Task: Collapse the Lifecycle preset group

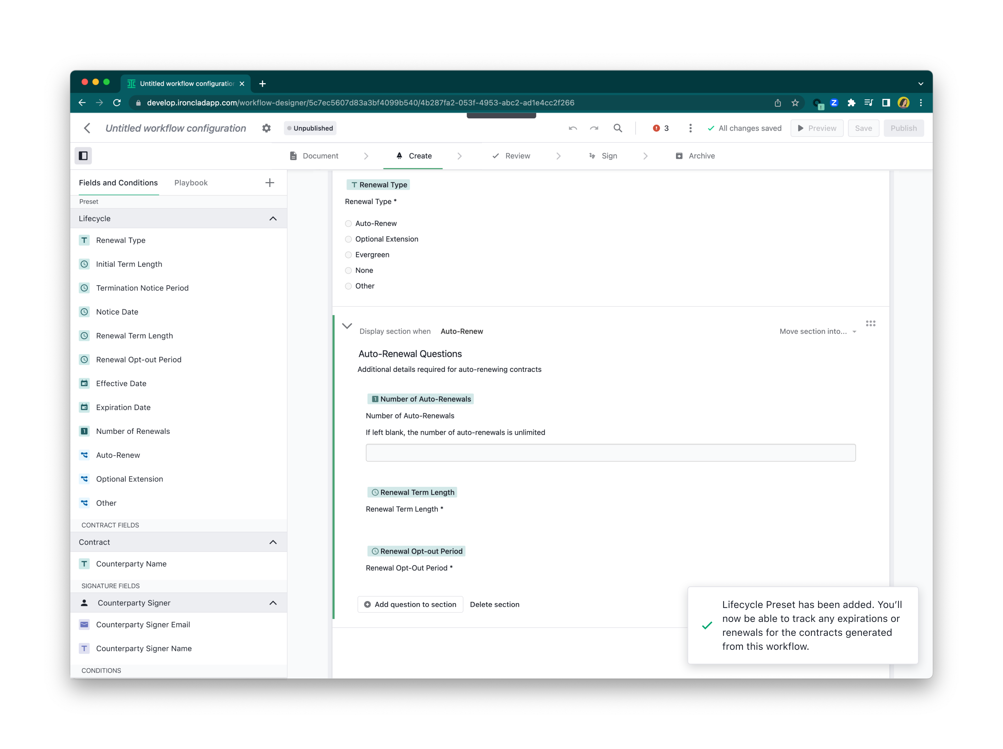Action: click(x=273, y=218)
